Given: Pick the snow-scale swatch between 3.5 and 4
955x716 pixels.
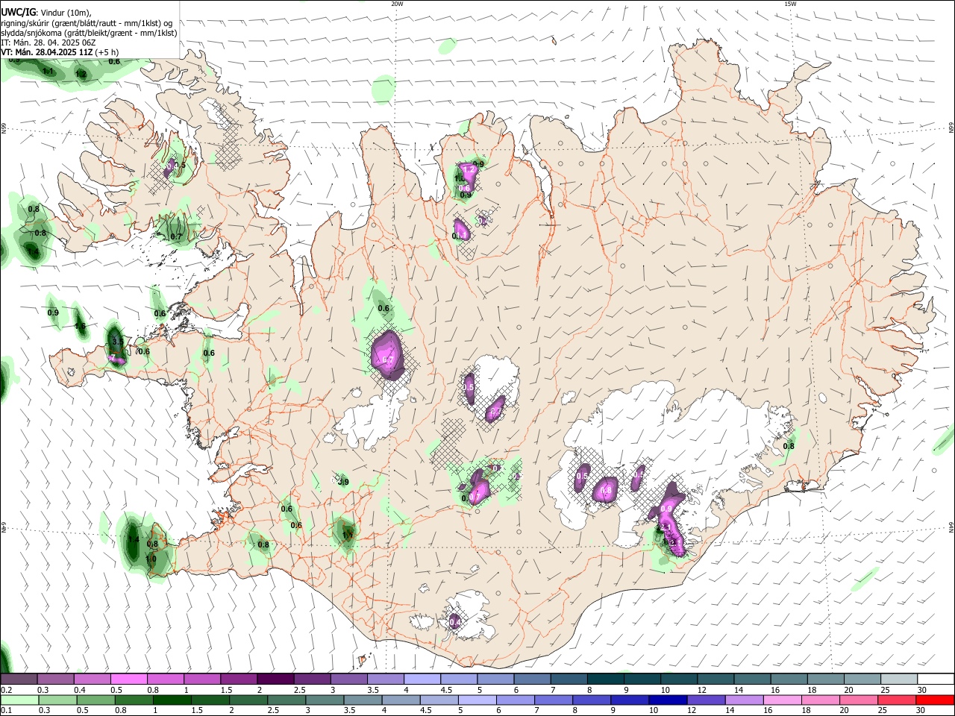Looking at the screenshot, I should [x=384, y=679].
